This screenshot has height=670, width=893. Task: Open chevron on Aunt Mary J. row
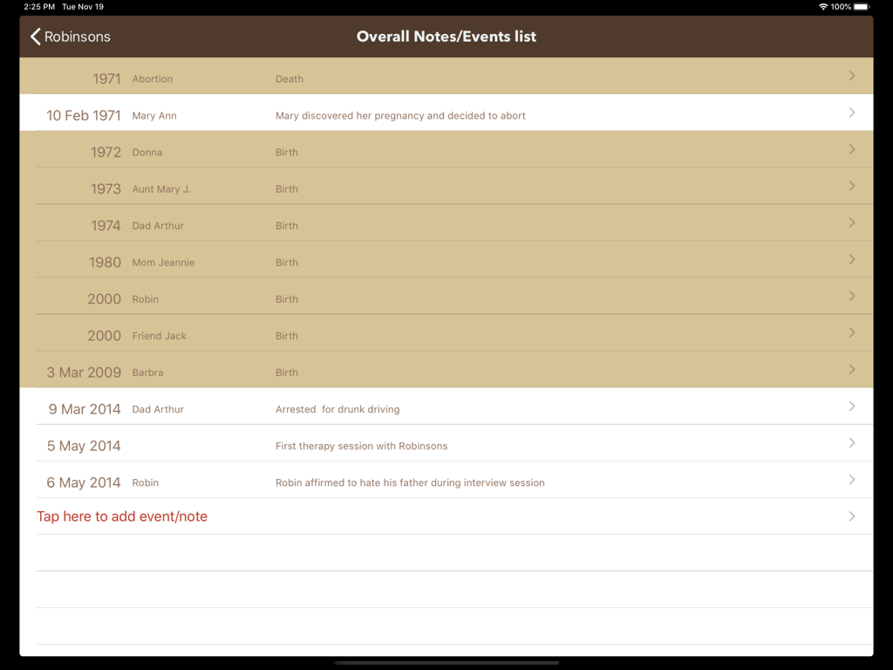tap(852, 186)
